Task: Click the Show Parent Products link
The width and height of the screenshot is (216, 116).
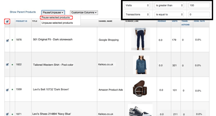Action: (x=23, y=12)
